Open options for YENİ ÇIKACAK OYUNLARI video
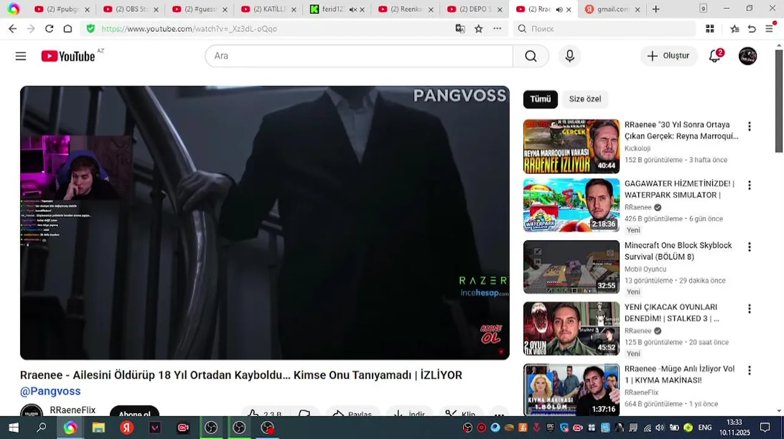 (749, 309)
